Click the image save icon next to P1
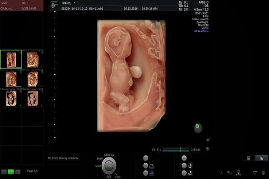The height and width of the screenshot is (179, 269). coord(152,166)
